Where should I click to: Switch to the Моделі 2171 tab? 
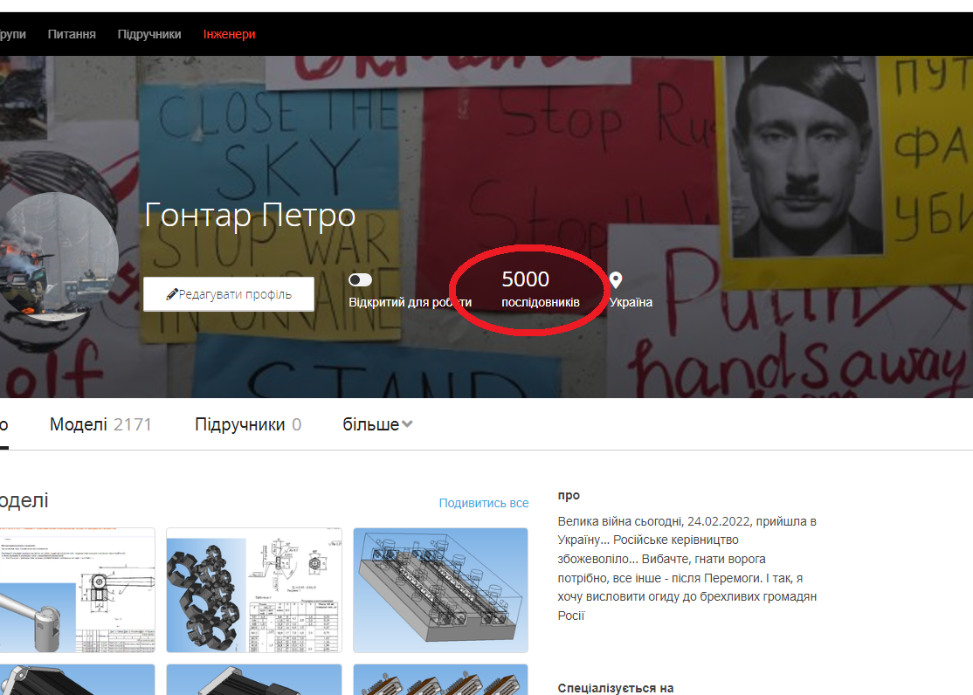(100, 424)
